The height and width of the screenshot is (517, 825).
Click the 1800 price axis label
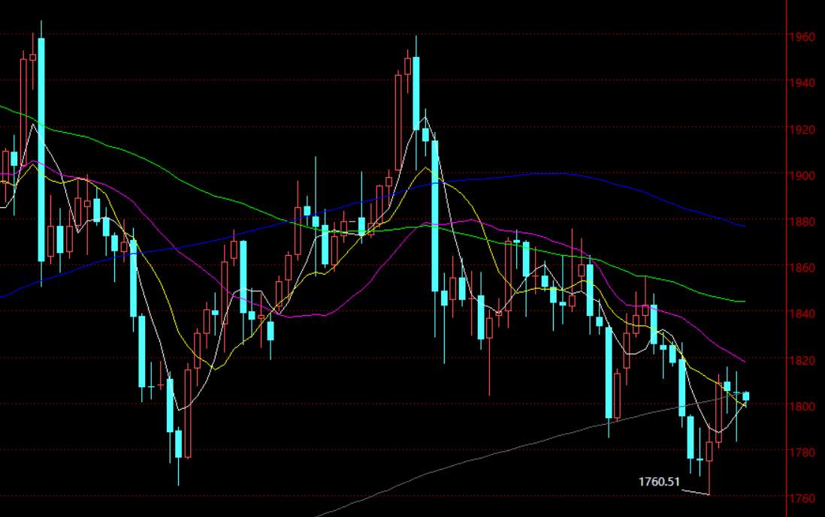(x=802, y=406)
